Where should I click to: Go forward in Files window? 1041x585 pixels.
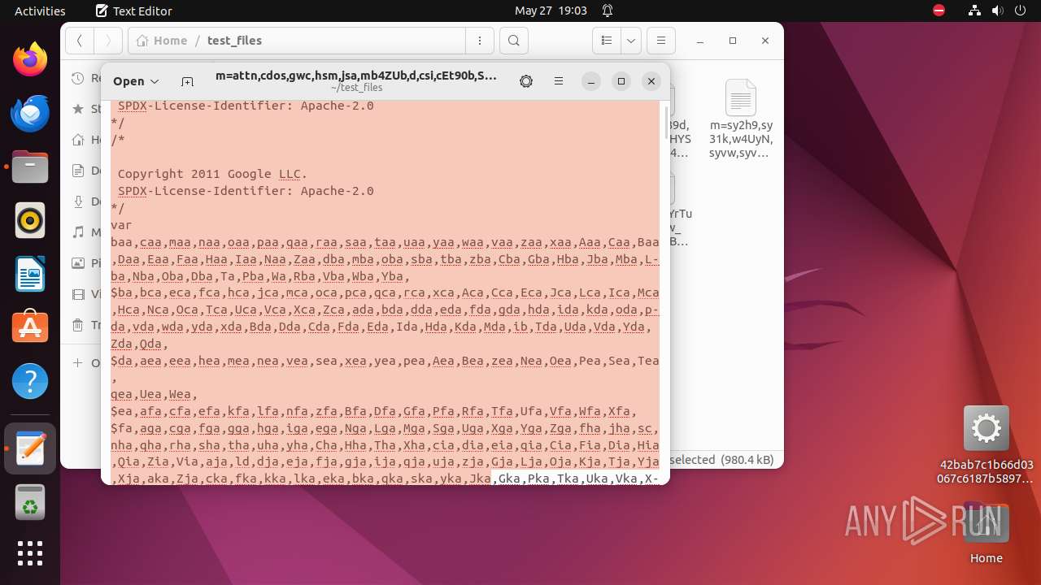click(x=108, y=41)
